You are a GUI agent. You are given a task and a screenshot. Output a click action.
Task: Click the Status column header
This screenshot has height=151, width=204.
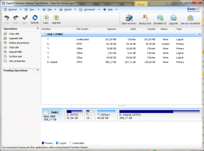click(165, 29)
